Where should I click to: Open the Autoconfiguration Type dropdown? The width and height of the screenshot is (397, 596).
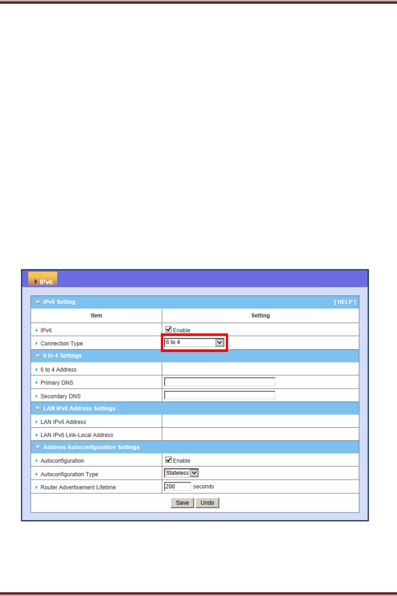point(182,473)
